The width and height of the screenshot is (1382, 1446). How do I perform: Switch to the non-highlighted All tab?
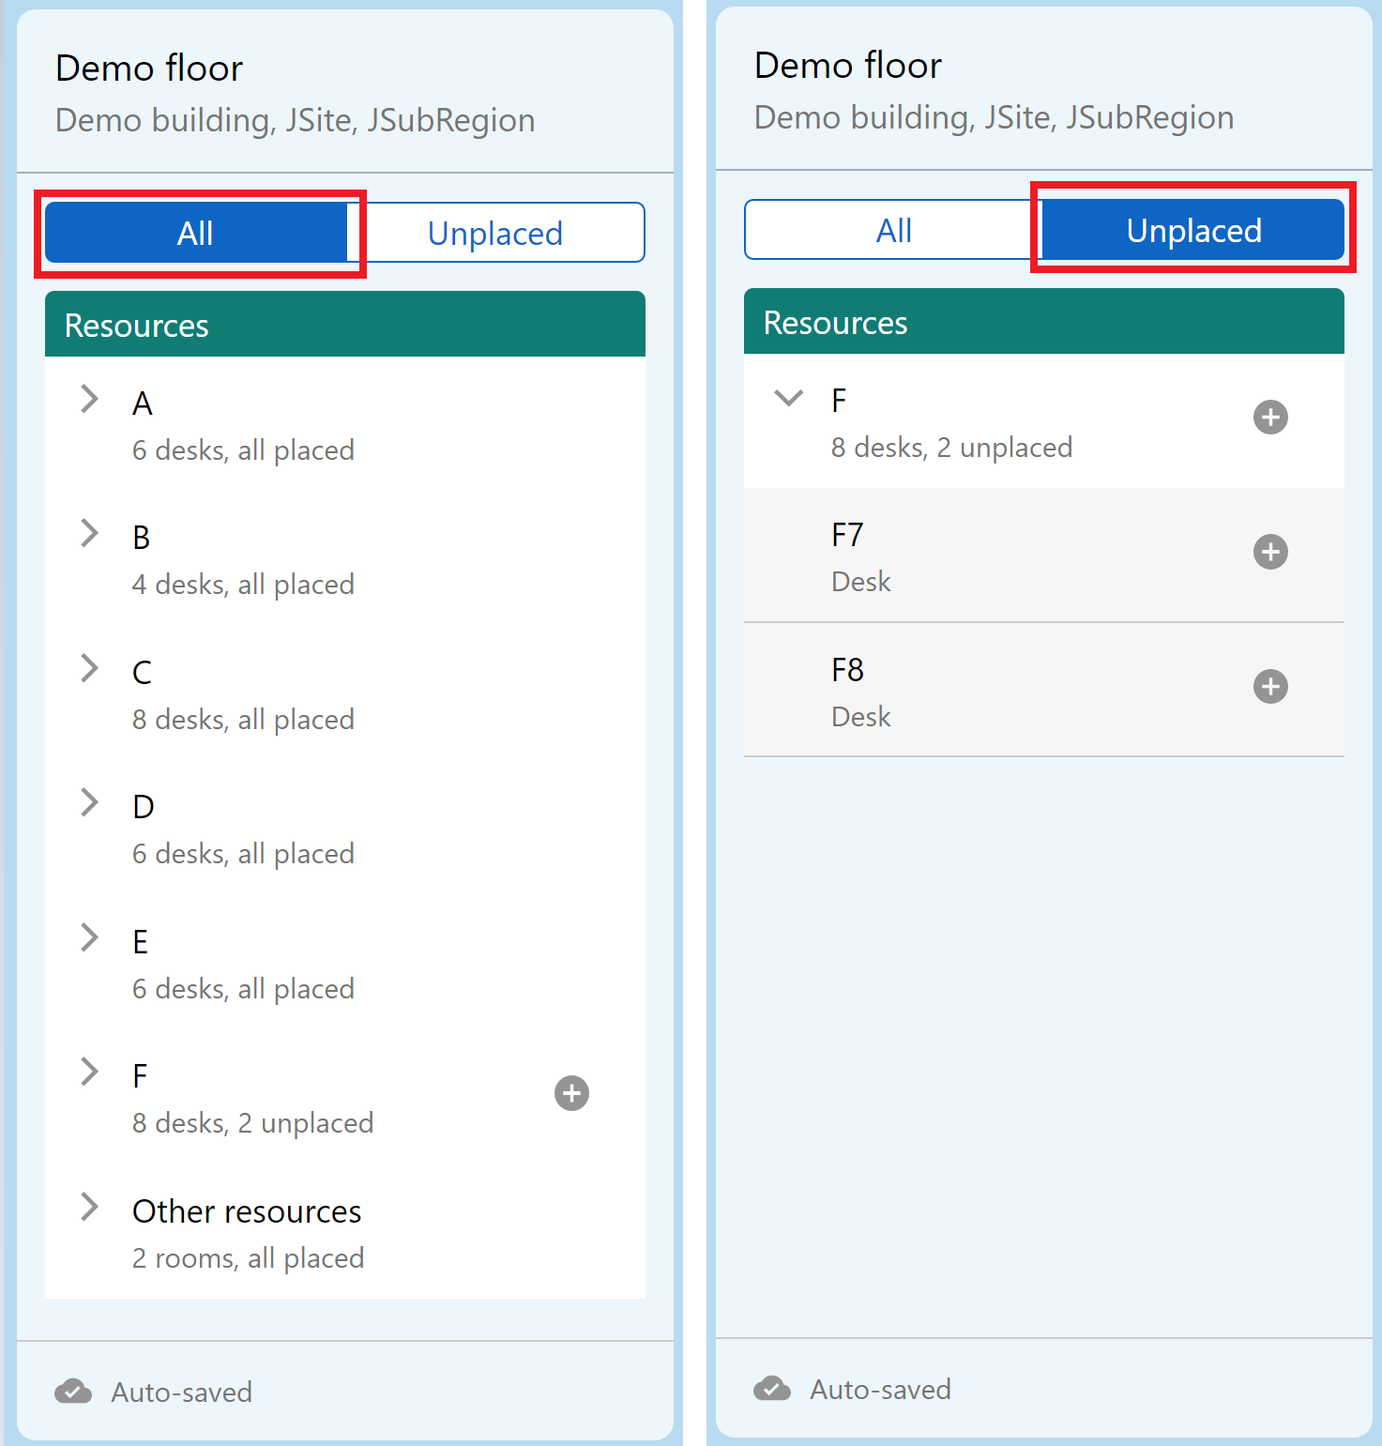(893, 231)
